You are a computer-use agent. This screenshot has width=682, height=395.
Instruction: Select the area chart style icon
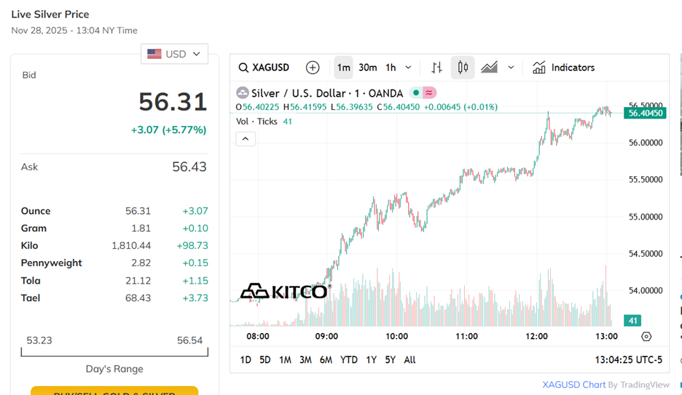point(489,68)
